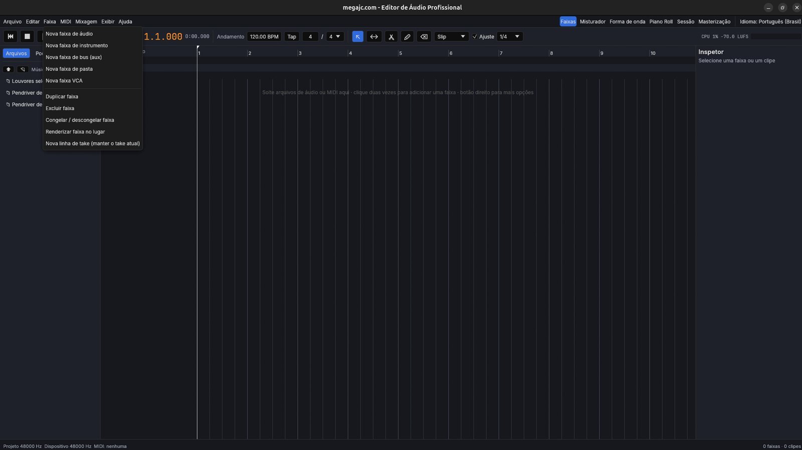Choose Renderizar faixa no lugar
This screenshot has height=450, width=802.
tap(93, 132)
